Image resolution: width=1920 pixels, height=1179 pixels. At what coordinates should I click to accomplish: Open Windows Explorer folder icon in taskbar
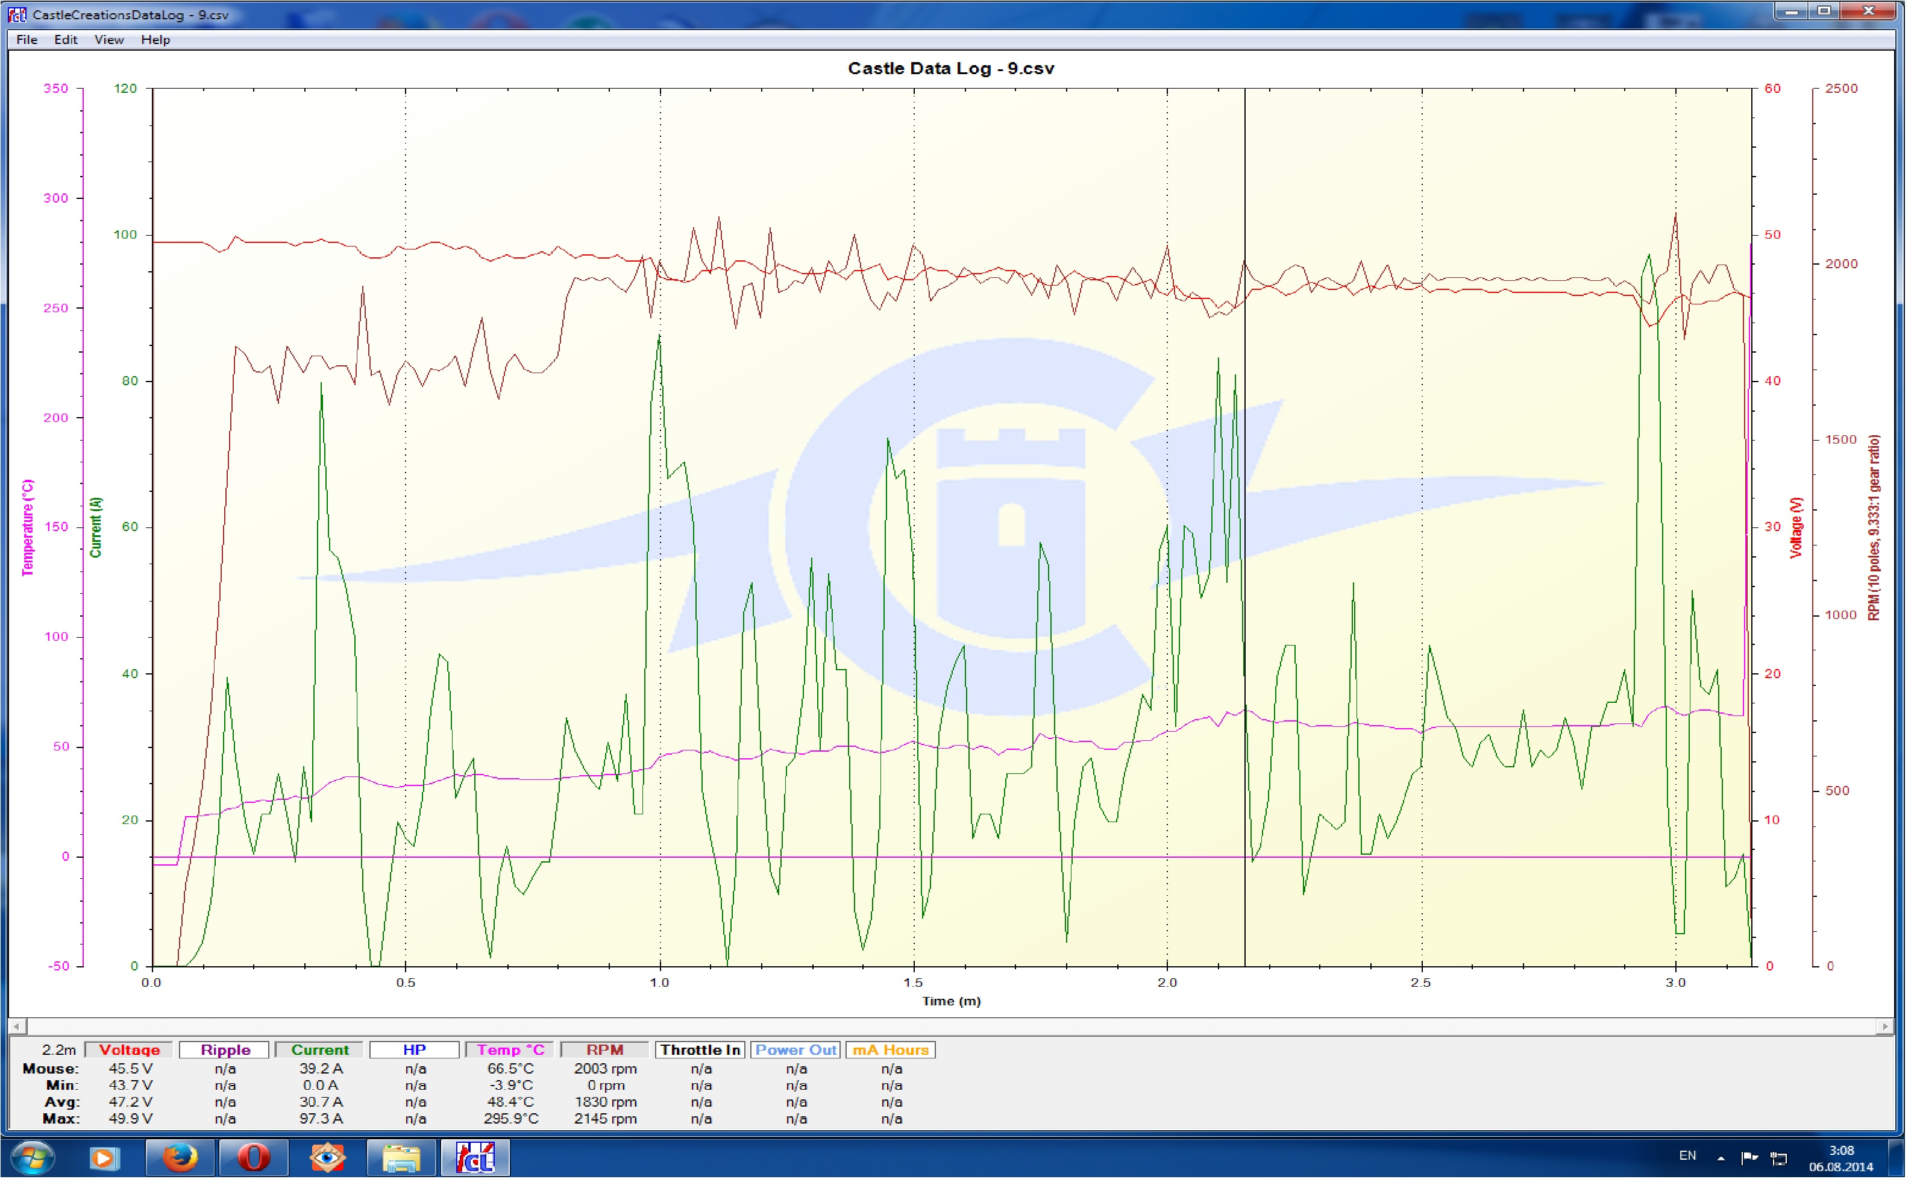[401, 1158]
